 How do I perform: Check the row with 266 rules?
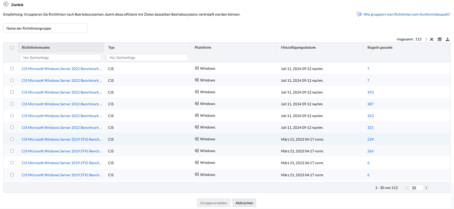(12, 151)
